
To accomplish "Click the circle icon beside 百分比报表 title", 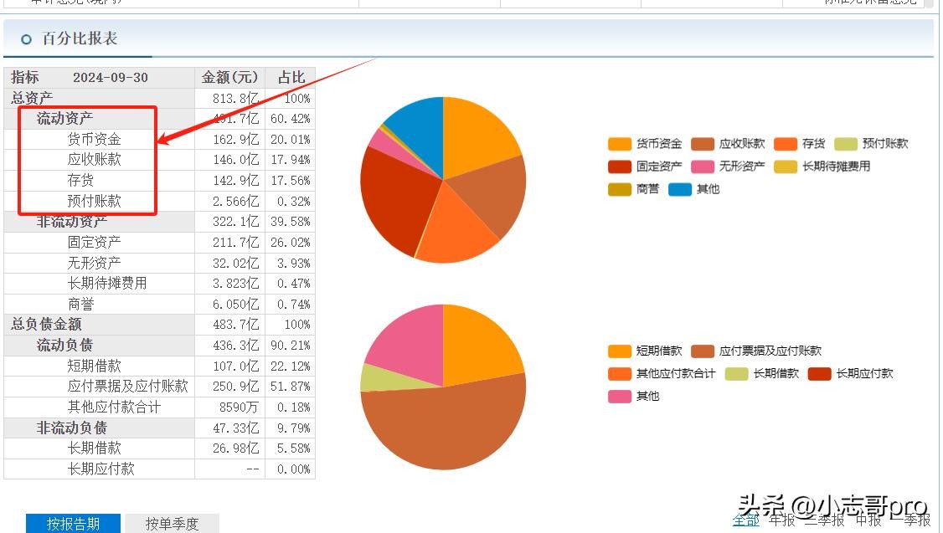I will point(26,39).
